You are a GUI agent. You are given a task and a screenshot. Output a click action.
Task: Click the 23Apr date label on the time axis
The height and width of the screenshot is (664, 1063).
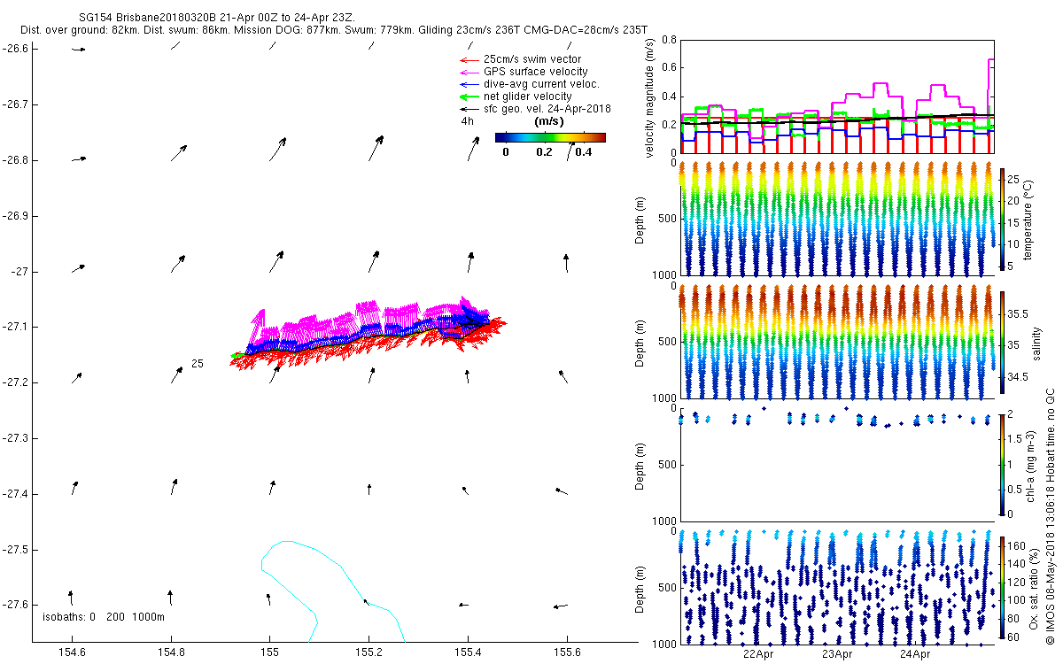[836, 654]
